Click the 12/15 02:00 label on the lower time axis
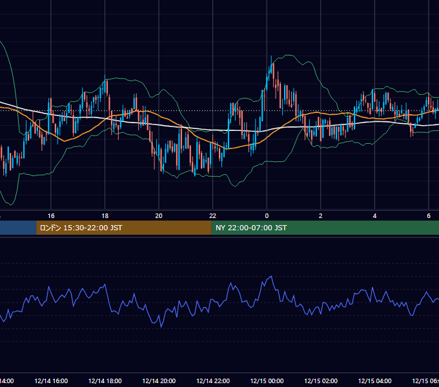Image resolution: width=439 pixels, height=387 pixels. [x=321, y=381]
